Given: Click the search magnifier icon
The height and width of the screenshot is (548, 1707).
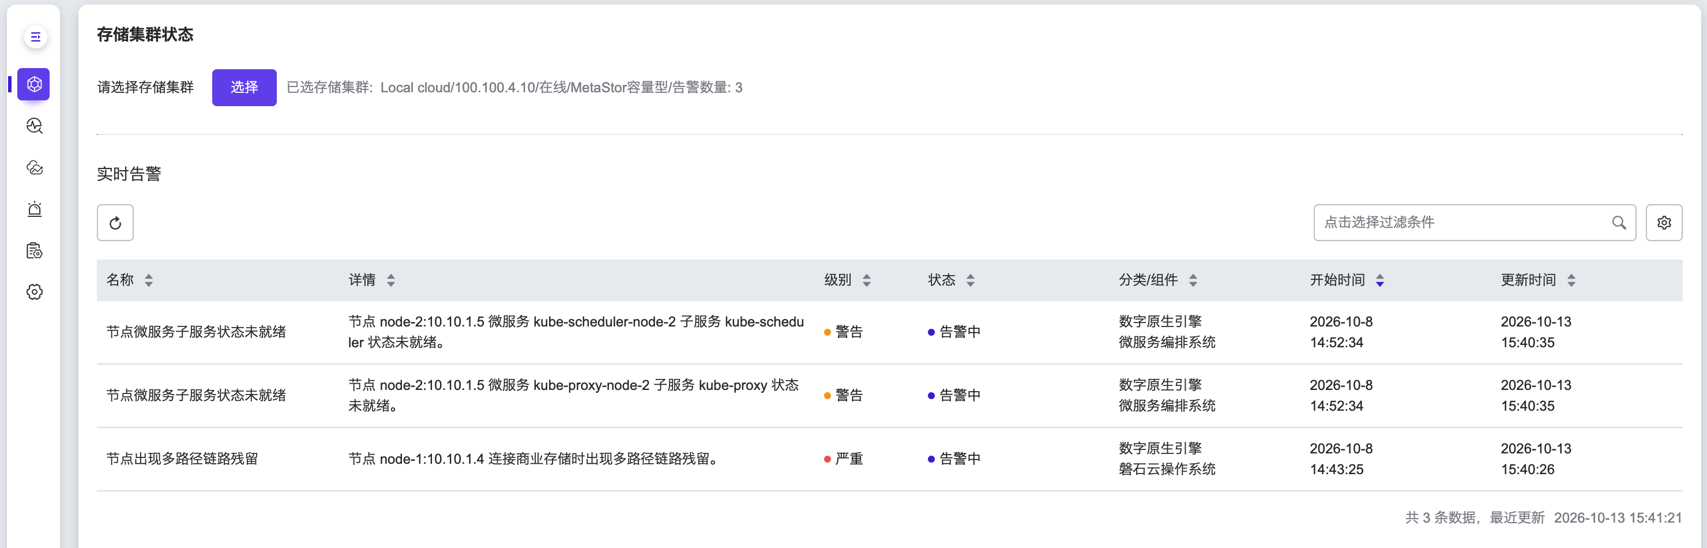Looking at the screenshot, I should click(1619, 223).
